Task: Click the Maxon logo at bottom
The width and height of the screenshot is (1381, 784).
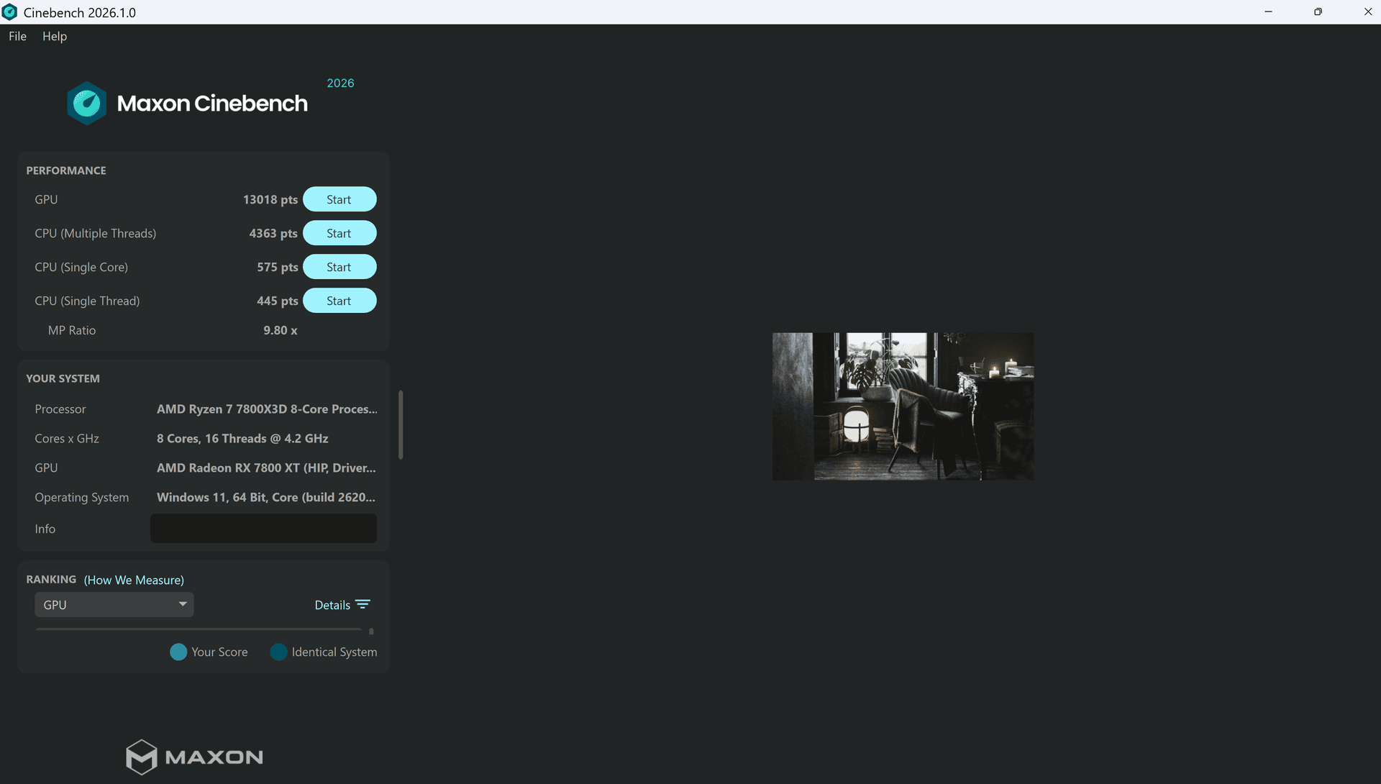Action: pos(194,757)
